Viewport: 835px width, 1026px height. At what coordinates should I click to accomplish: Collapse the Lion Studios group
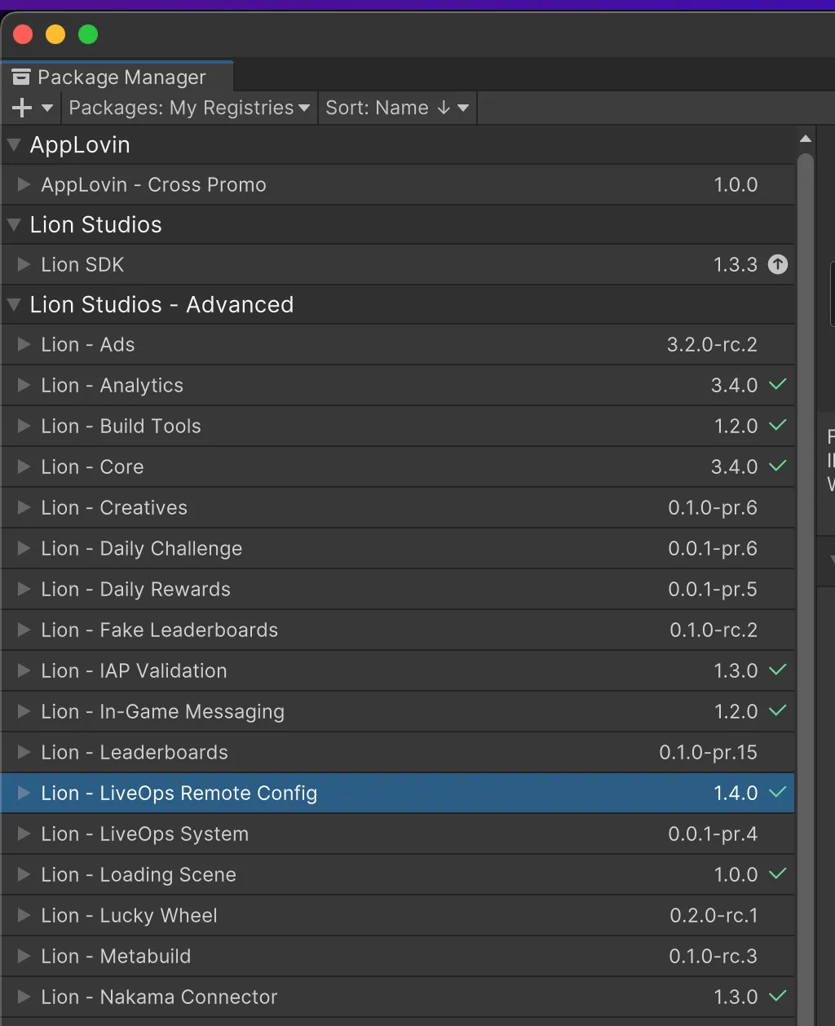14,225
